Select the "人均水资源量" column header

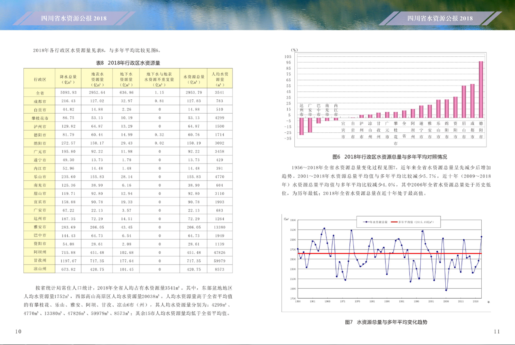click(220, 79)
